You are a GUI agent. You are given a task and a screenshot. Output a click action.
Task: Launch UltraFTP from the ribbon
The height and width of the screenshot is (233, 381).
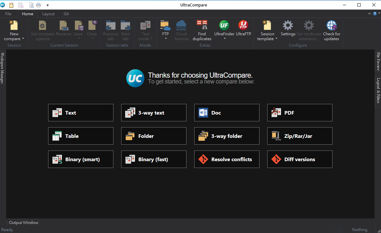243,25
